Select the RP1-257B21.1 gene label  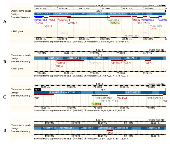156,98
